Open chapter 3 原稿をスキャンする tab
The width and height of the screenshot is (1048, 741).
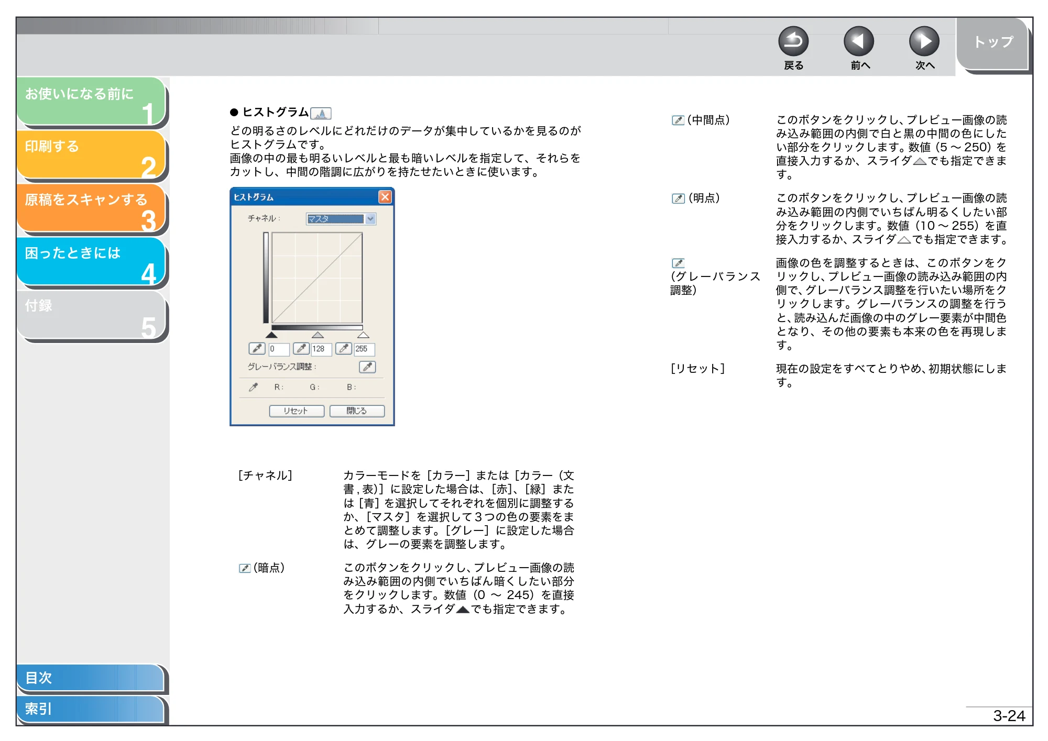(92, 209)
